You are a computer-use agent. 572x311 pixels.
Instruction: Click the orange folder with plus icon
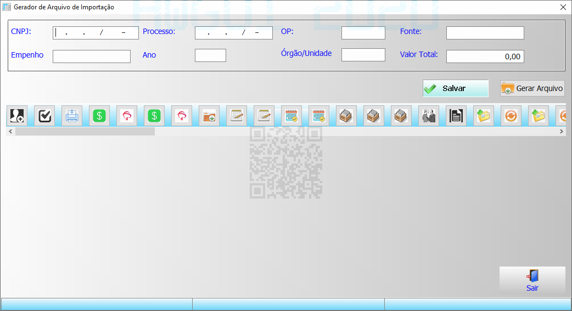(x=209, y=116)
